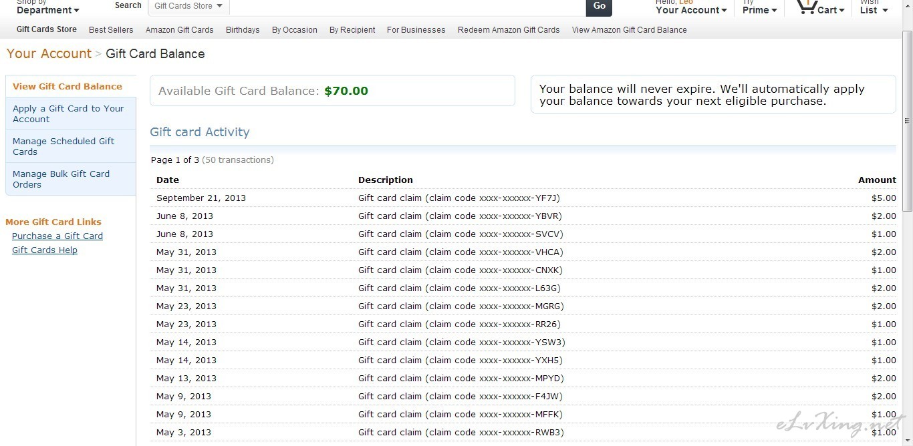Expand the Try Prime dropdown
This screenshot has width=913, height=446.
pos(759,7)
